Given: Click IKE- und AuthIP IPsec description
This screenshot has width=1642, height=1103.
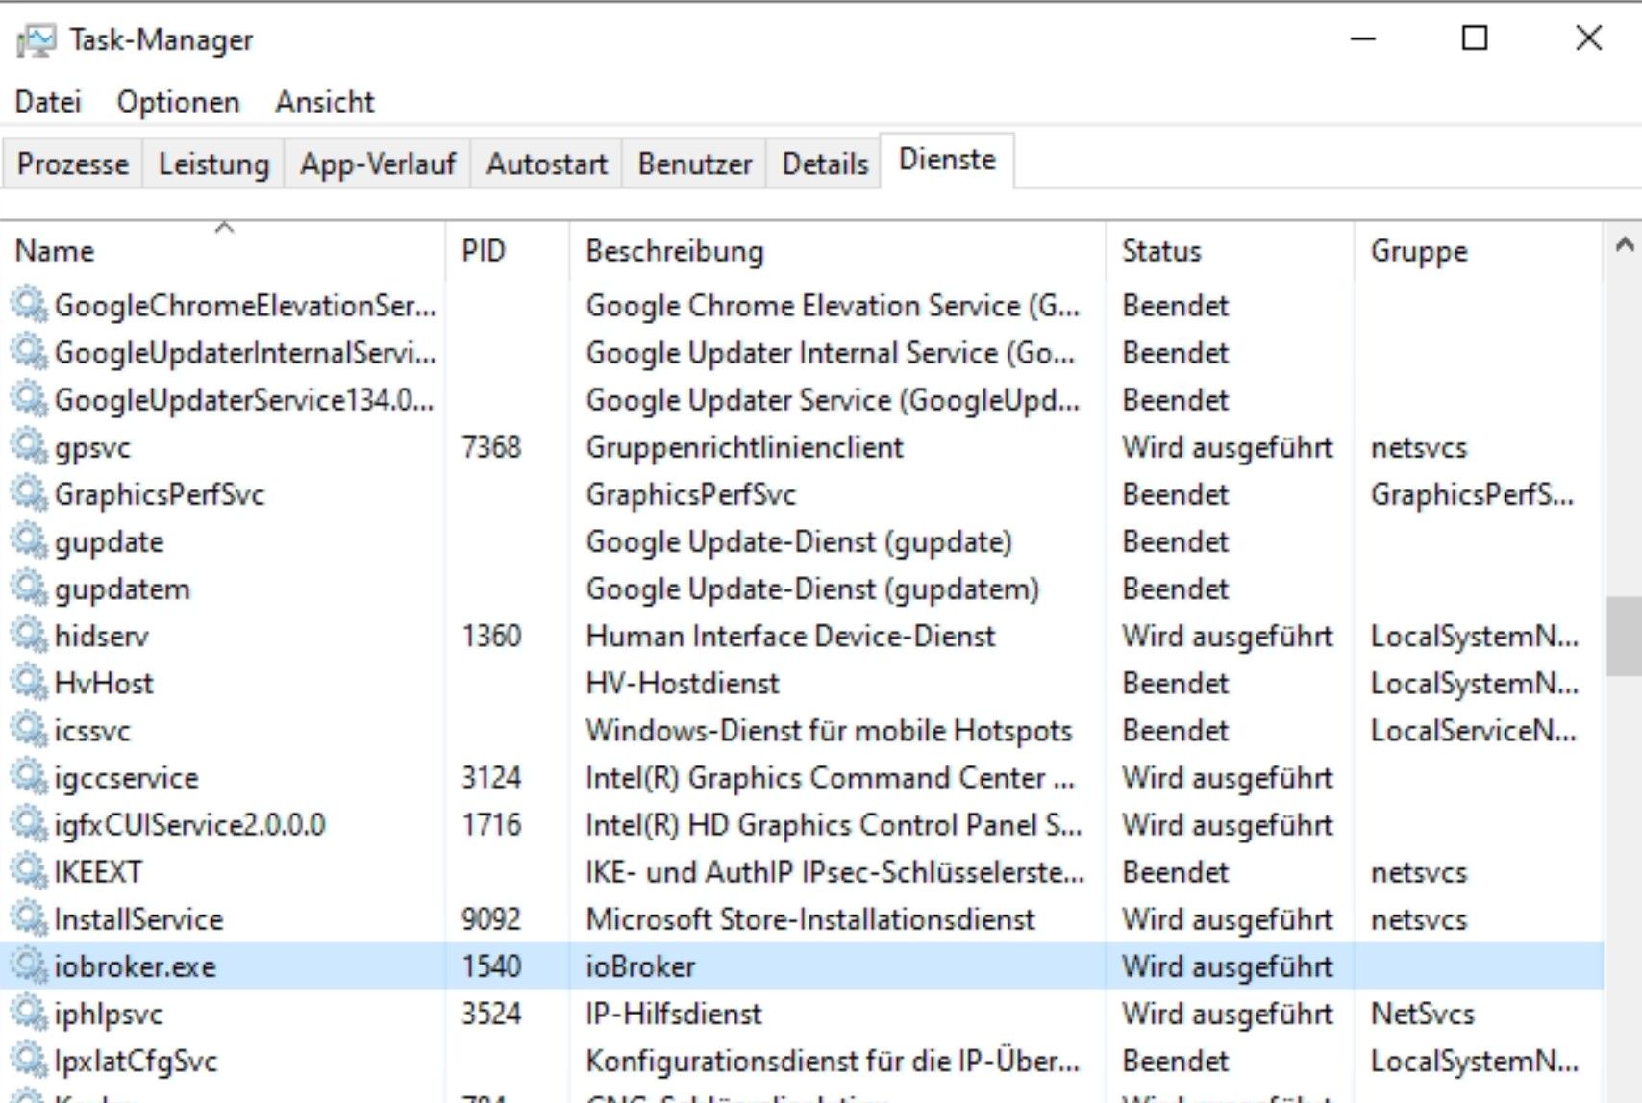Looking at the screenshot, I should (x=834, y=871).
